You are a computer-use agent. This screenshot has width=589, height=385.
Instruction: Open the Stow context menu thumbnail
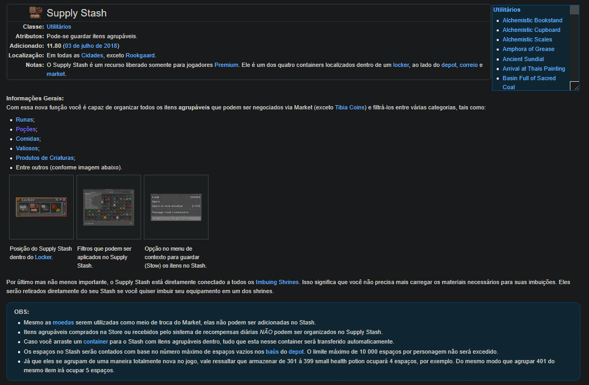tap(176, 207)
